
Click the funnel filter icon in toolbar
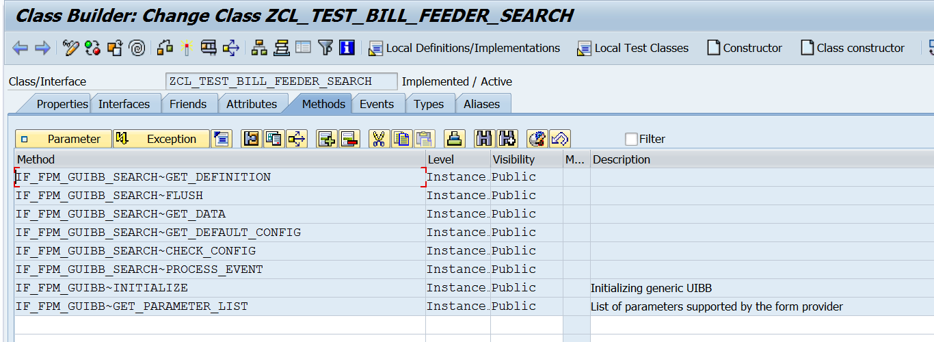point(325,48)
